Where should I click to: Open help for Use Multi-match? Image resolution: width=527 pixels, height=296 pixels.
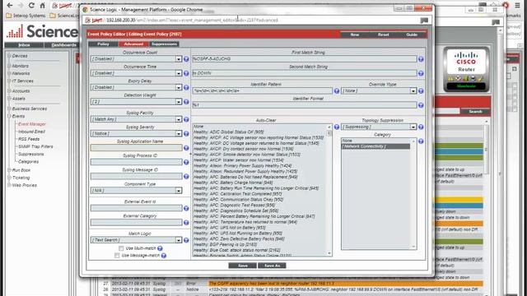160,248
